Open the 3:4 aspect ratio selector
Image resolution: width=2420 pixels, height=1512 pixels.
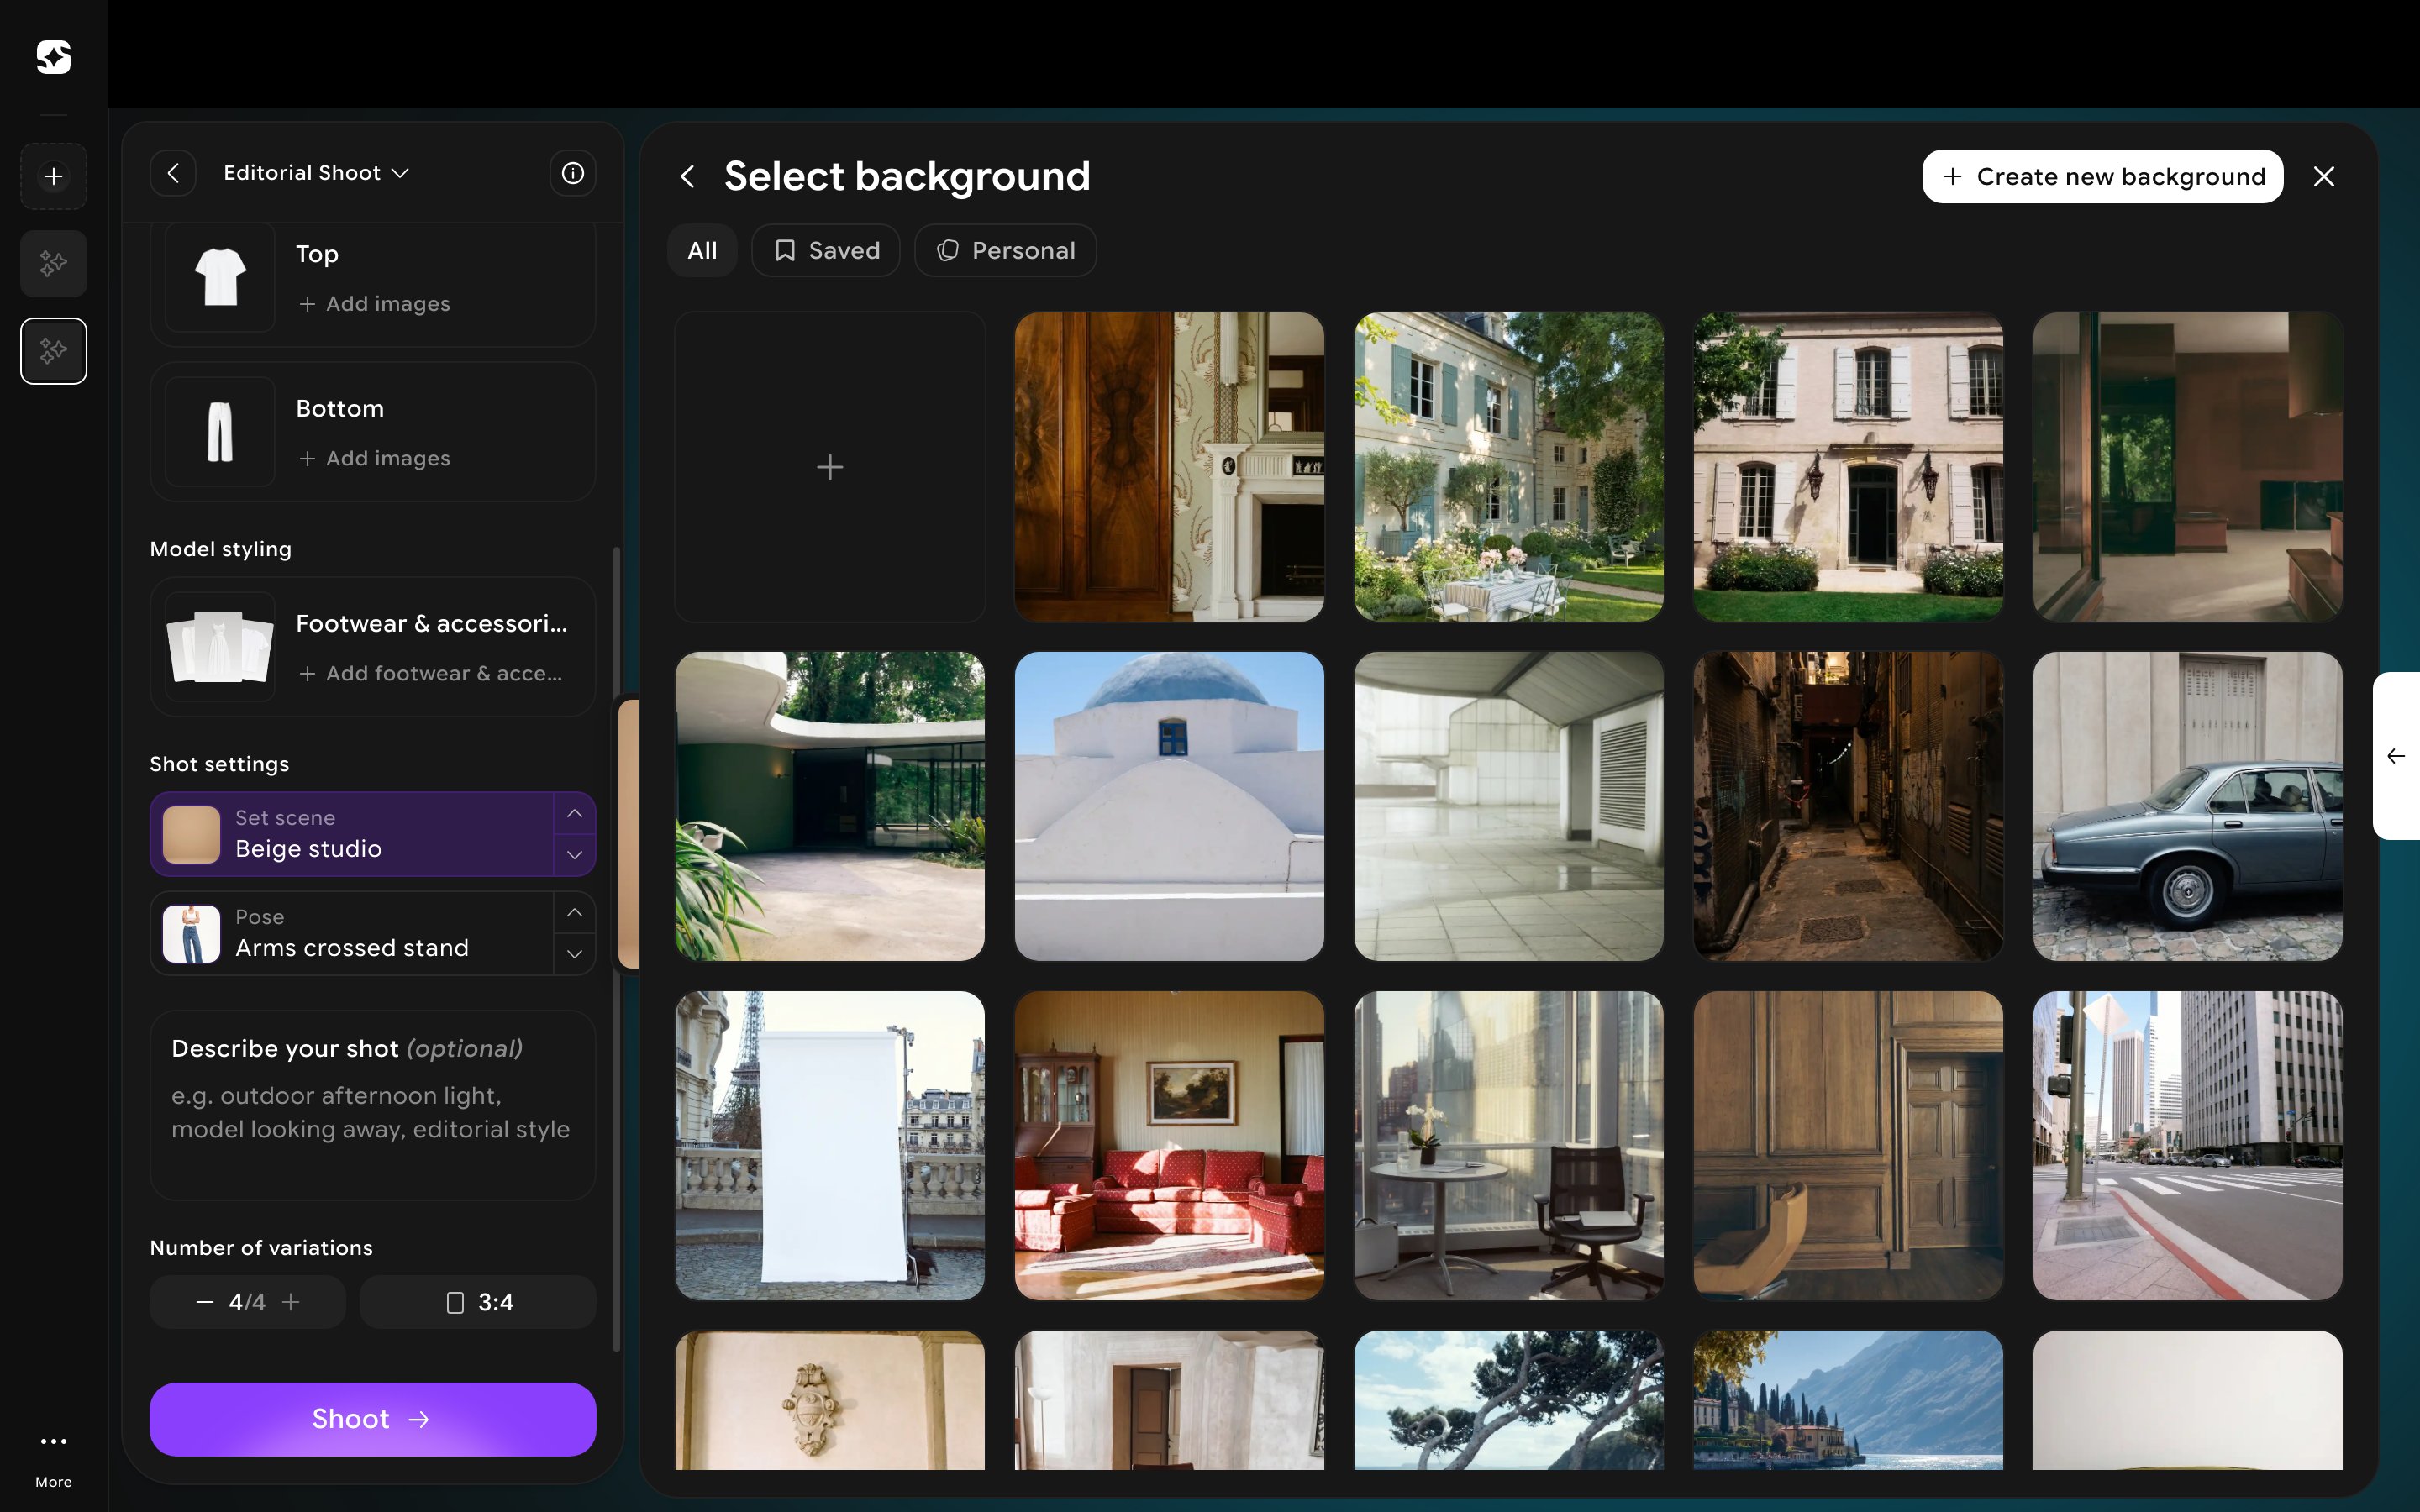click(478, 1302)
